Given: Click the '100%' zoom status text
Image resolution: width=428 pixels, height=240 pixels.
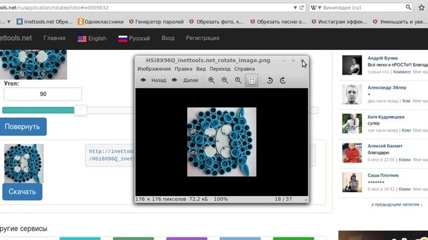Looking at the screenshot, I should click(221, 199).
